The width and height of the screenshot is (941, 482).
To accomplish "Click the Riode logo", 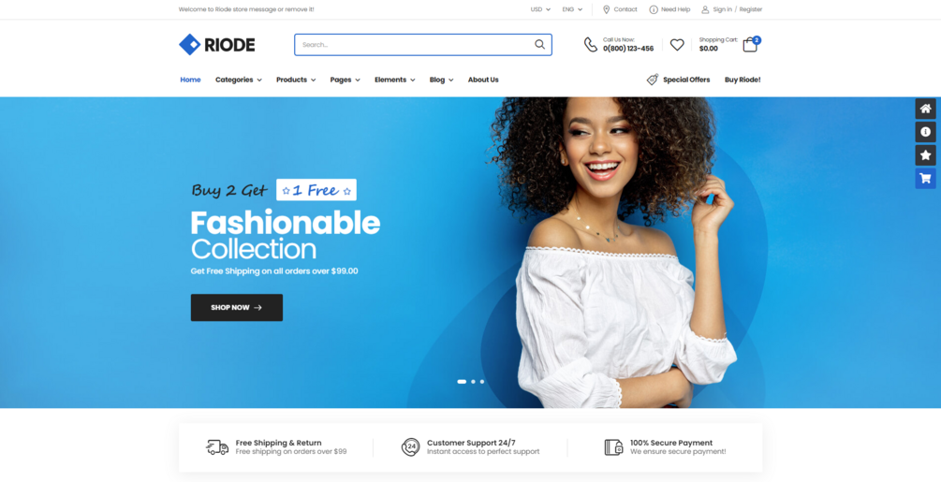I will [x=216, y=45].
